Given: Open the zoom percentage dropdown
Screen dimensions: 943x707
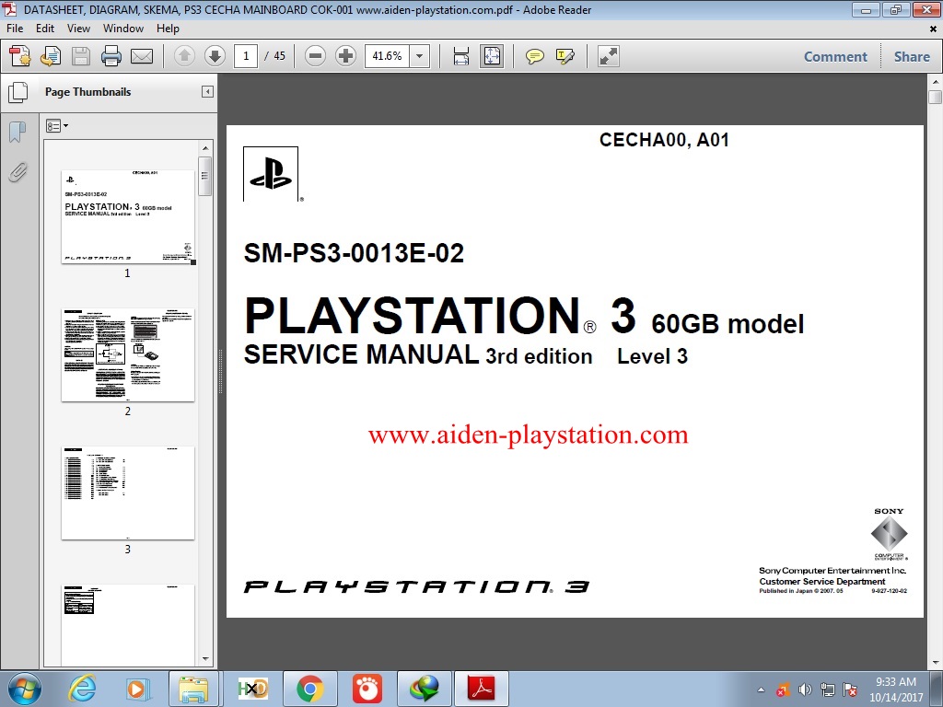Looking at the screenshot, I should click(x=419, y=56).
